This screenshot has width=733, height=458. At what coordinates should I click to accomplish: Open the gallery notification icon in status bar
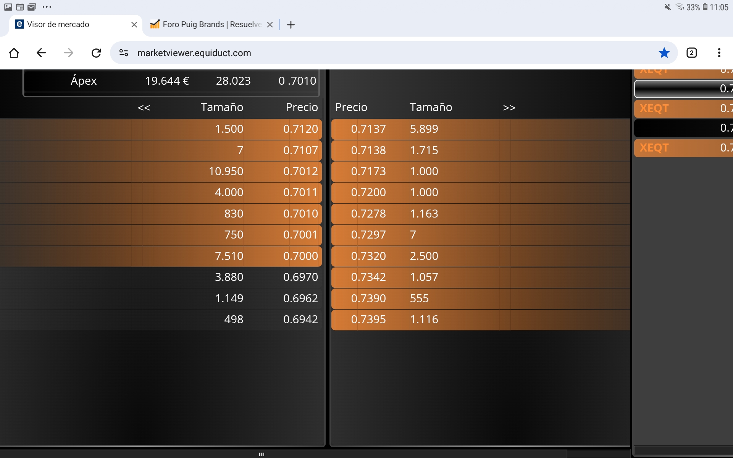8,7
